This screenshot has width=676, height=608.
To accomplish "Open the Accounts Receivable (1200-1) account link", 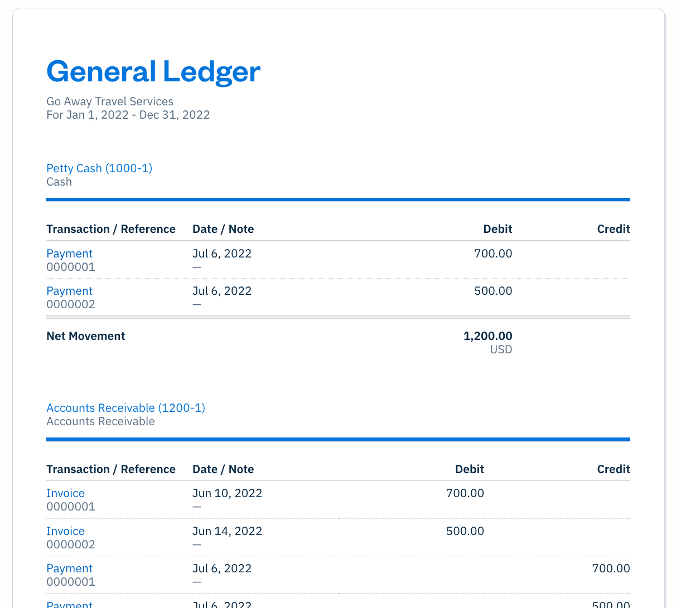I will [x=125, y=408].
